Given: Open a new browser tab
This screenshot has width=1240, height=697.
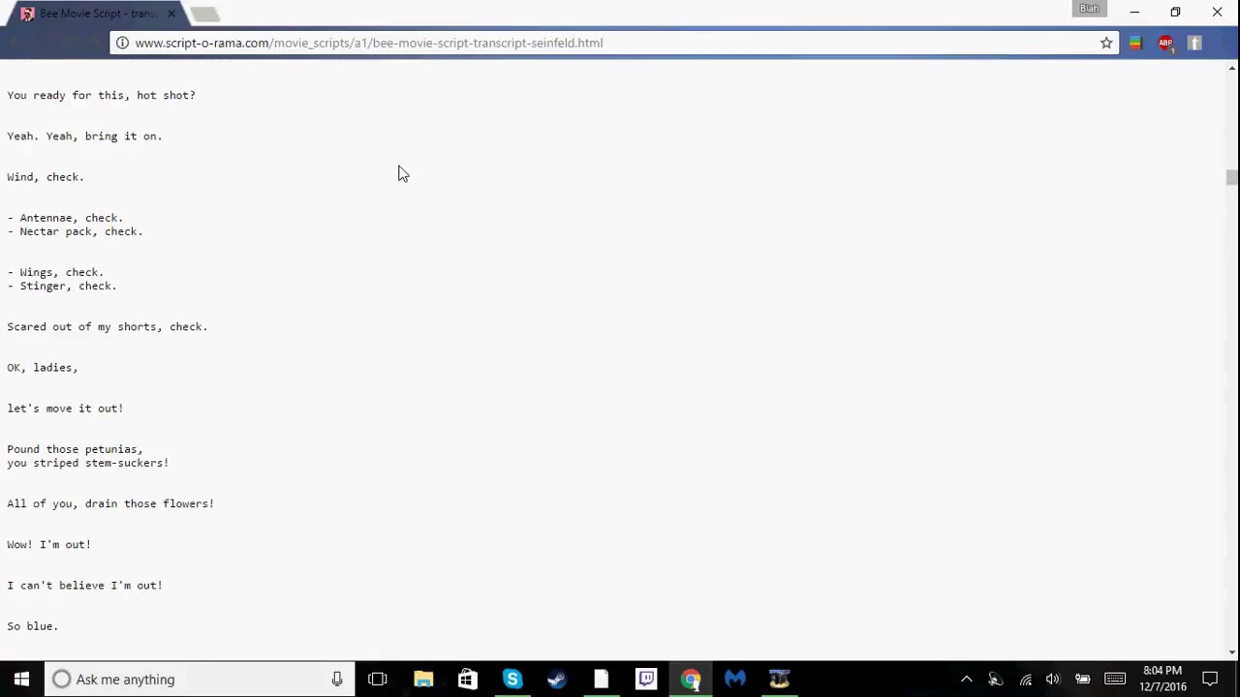Looking at the screenshot, I should coord(204,14).
